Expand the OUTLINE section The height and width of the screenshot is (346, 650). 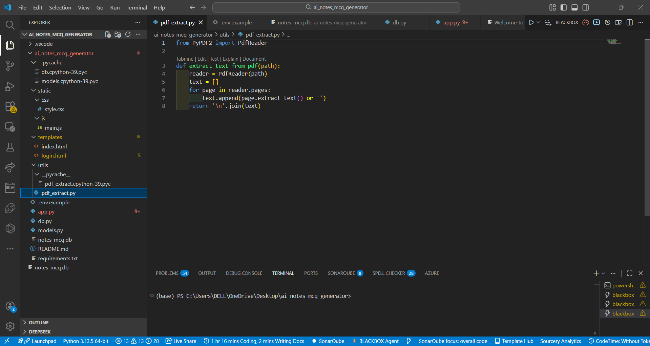39,322
